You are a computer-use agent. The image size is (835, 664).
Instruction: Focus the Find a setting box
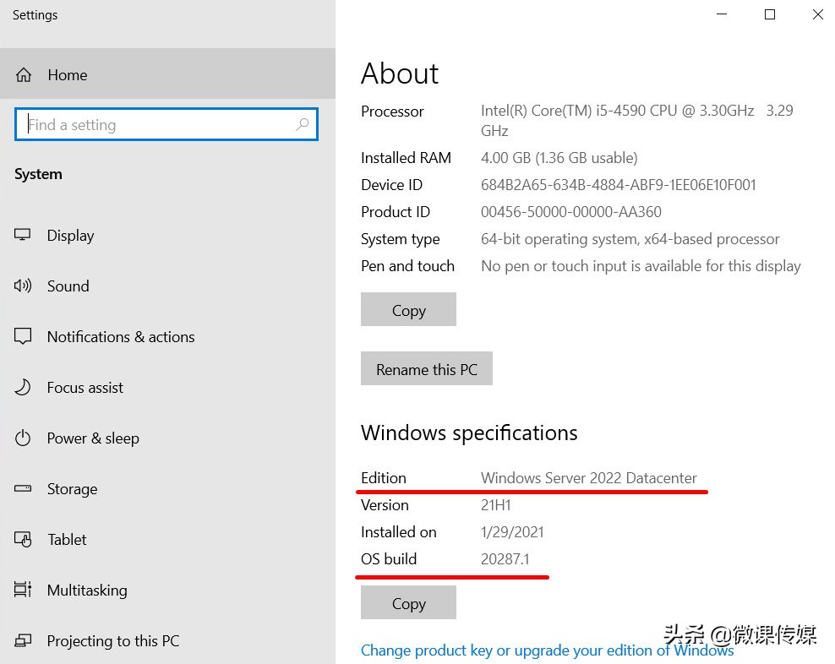click(166, 124)
